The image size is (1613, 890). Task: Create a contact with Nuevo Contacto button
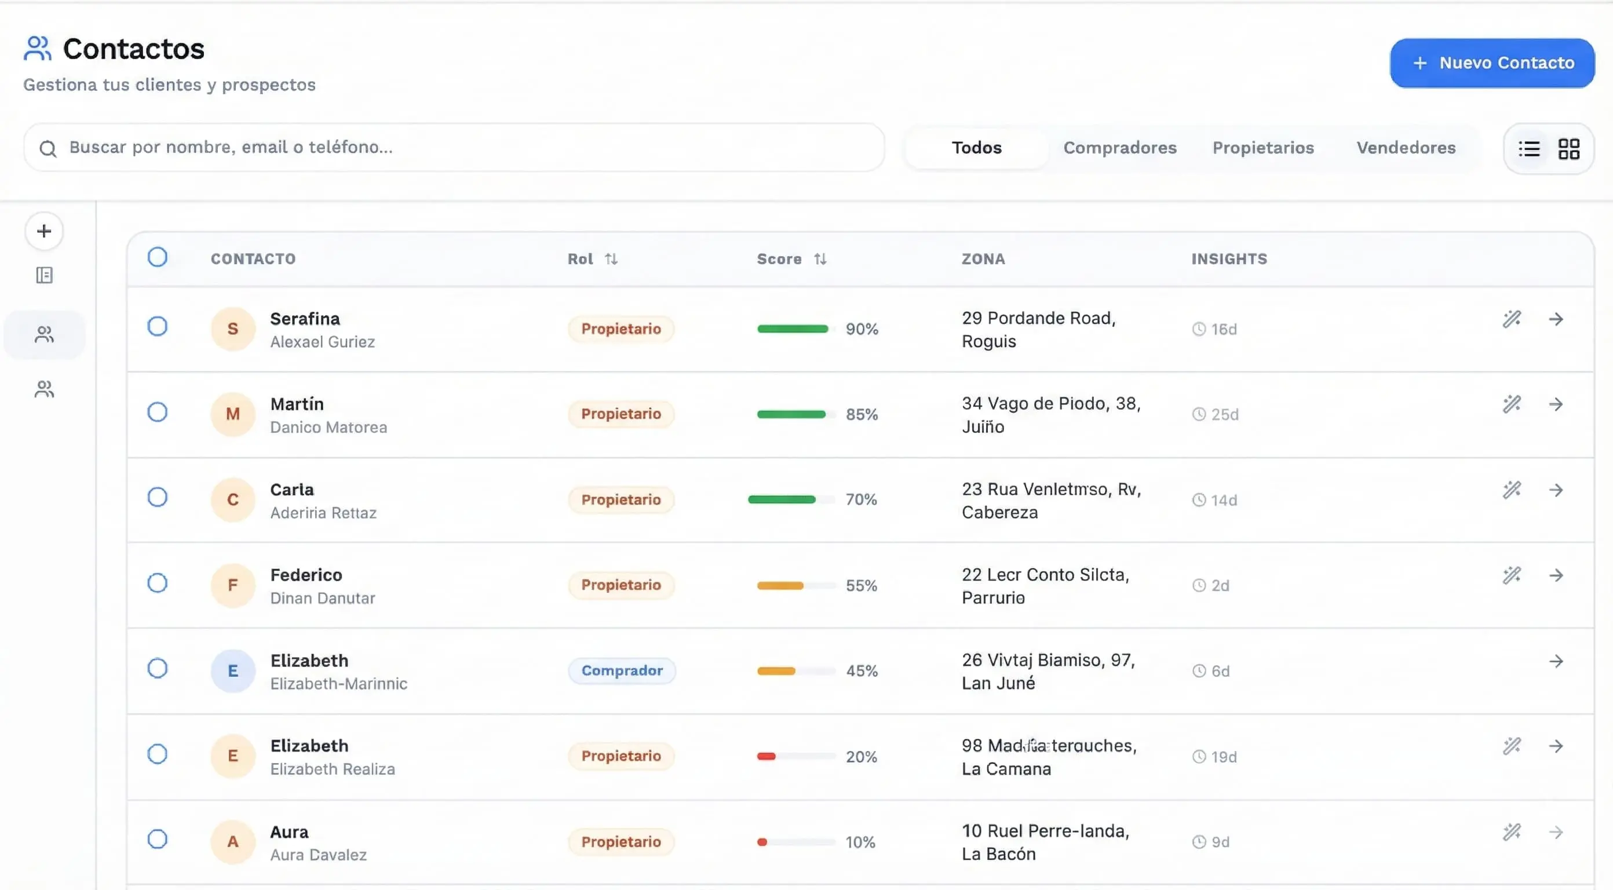[1491, 63]
